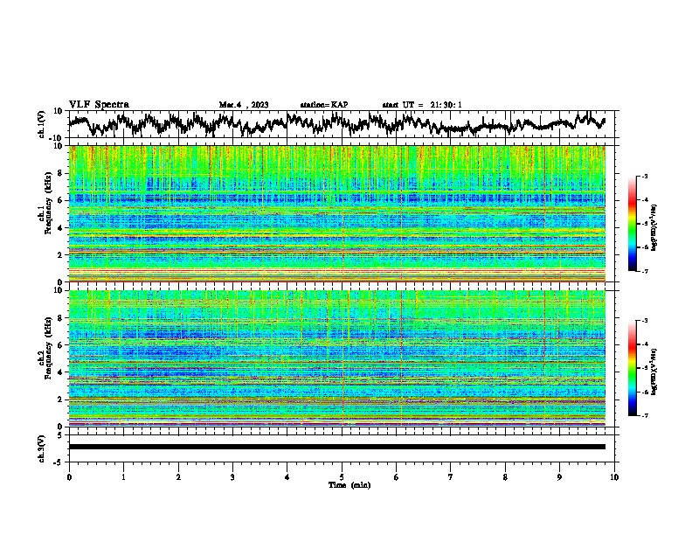
Task: Click the time axis tick label "8"
Action: (x=505, y=477)
